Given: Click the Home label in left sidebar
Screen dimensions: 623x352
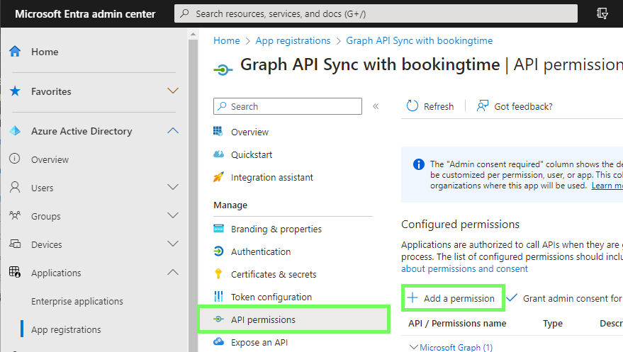Looking at the screenshot, I should tap(45, 52).
